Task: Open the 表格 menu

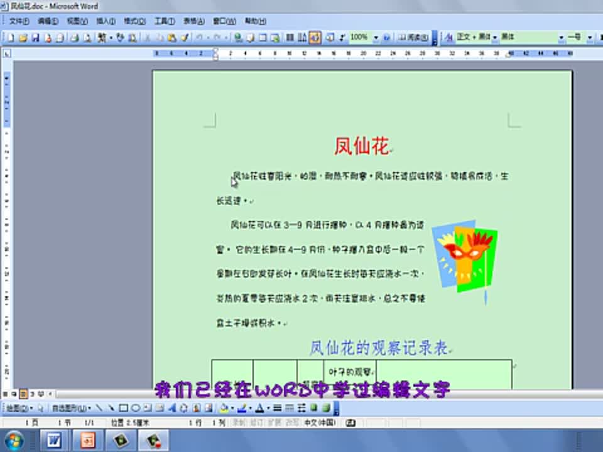Action: pos(192,21)
